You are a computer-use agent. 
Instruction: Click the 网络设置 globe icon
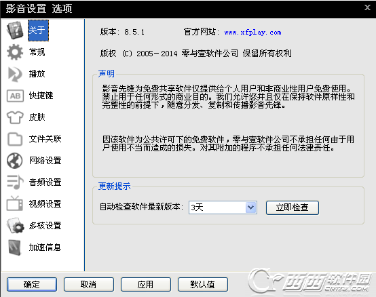click(x=15, y=161)
